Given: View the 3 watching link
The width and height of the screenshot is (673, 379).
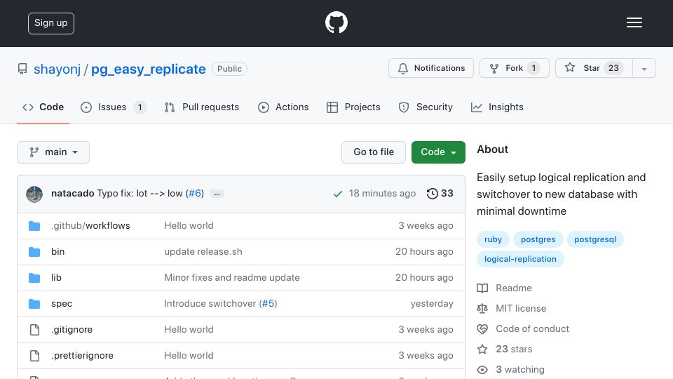Looking at the screenshot, I should [x=511, y=370].
